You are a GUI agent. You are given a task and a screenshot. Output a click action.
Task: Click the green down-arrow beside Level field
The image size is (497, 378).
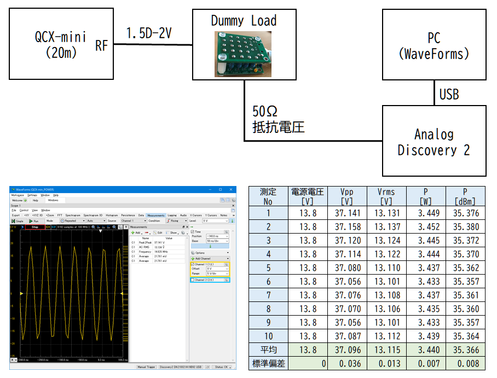pyautogui.click(x=232, y=221)
